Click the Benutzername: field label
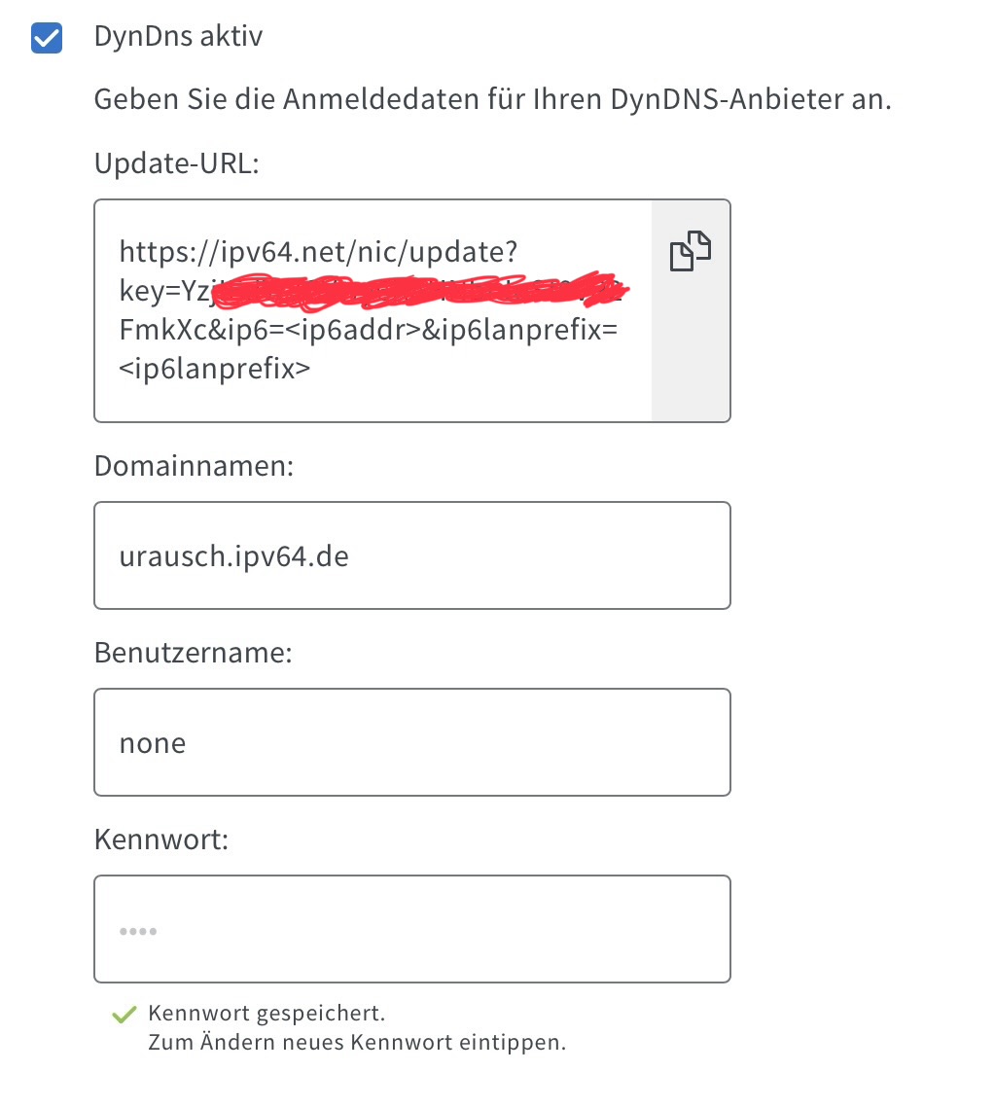Image resolution: width=995 pixels, height=1108 pixels. 194,653
